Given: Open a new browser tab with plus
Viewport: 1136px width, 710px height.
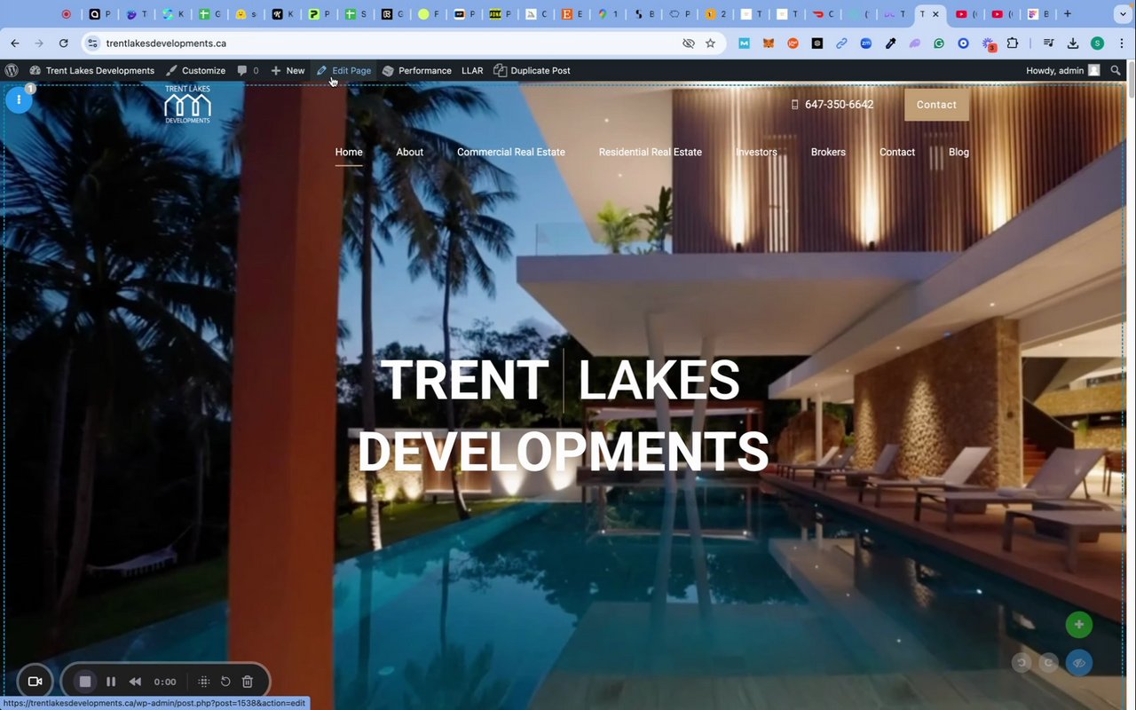Looking at the screenshot, I should coord(1067,14).
